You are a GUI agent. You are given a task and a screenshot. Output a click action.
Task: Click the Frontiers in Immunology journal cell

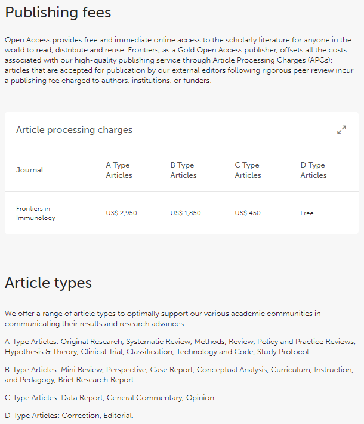36,213
